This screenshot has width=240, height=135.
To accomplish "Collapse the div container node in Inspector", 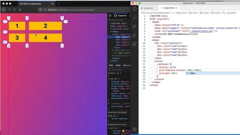I will pos(112,34).
